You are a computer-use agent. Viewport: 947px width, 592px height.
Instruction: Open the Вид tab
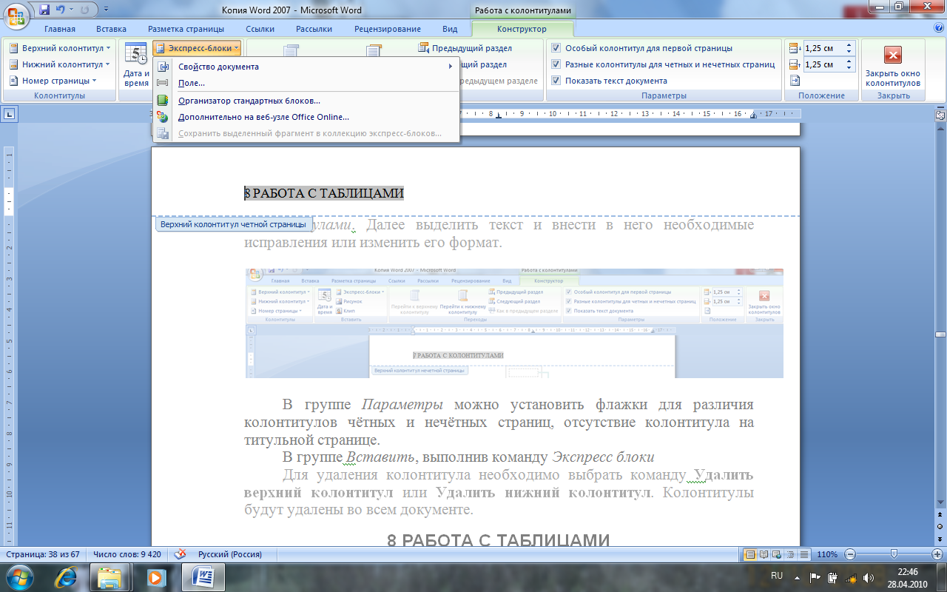pyautogui.click(x=450, y=29)
